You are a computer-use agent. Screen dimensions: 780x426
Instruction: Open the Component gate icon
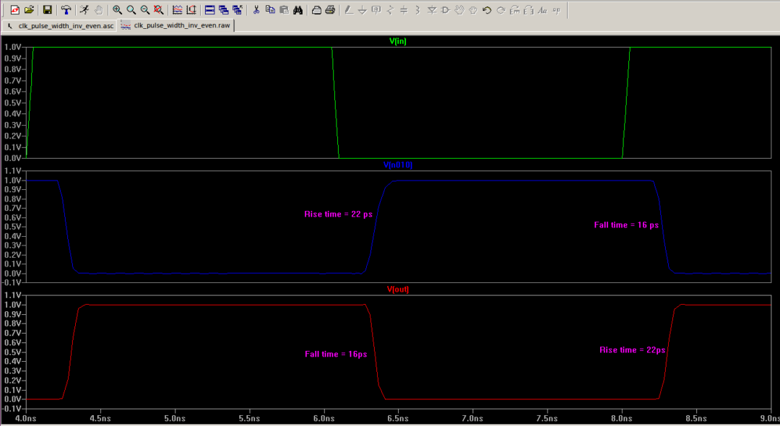click(445, 10)
